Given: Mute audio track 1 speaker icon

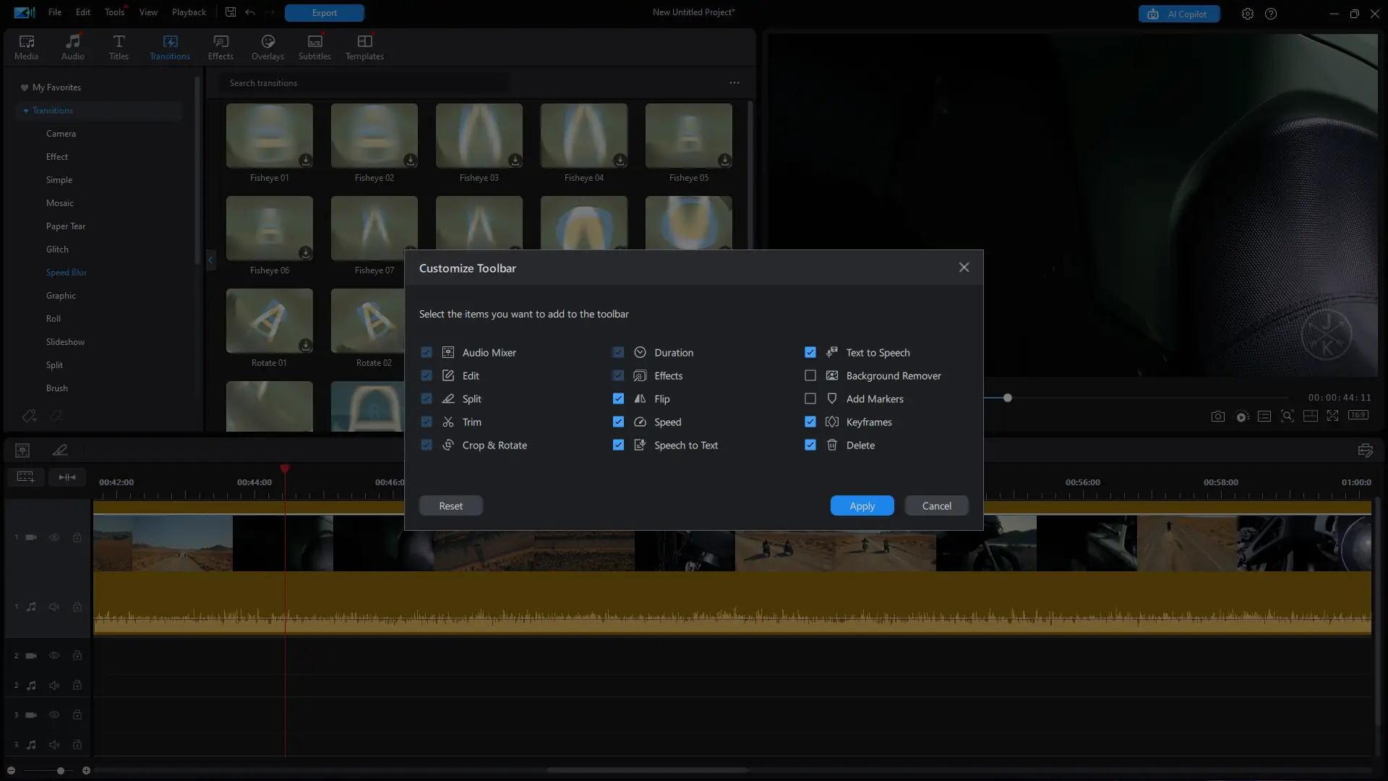Looking at the screenshot, I should pyautogui.click(x=54, y=607).
